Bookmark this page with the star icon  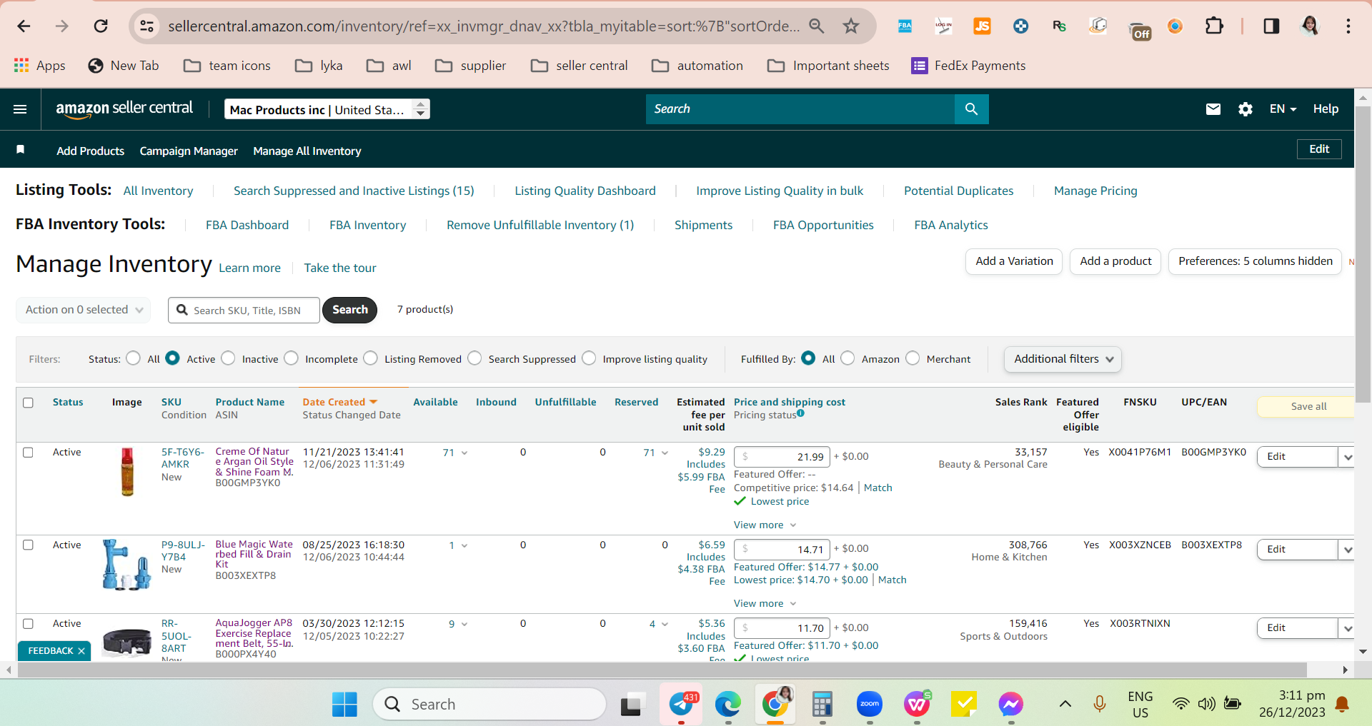(x=850, y=26)
